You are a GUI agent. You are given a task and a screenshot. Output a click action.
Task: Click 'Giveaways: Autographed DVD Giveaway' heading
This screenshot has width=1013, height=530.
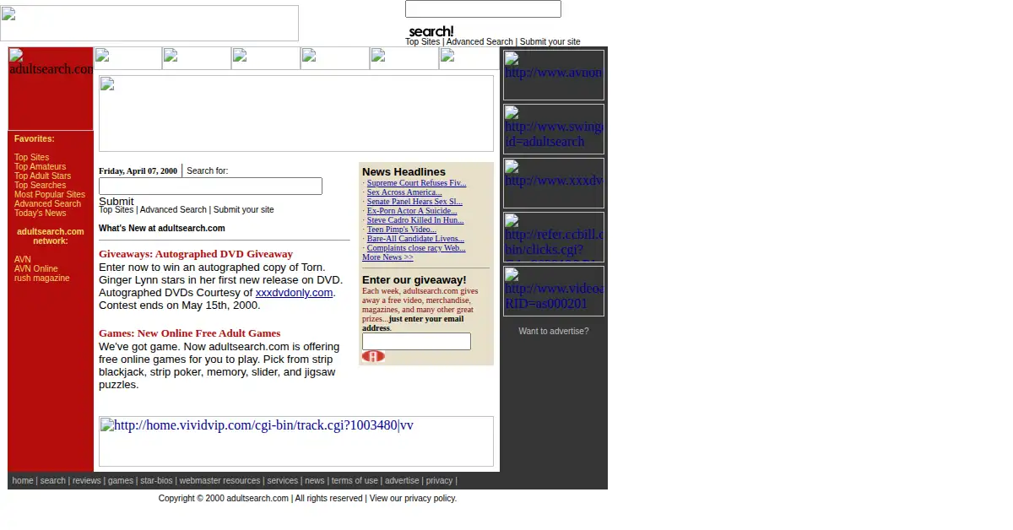196,253
